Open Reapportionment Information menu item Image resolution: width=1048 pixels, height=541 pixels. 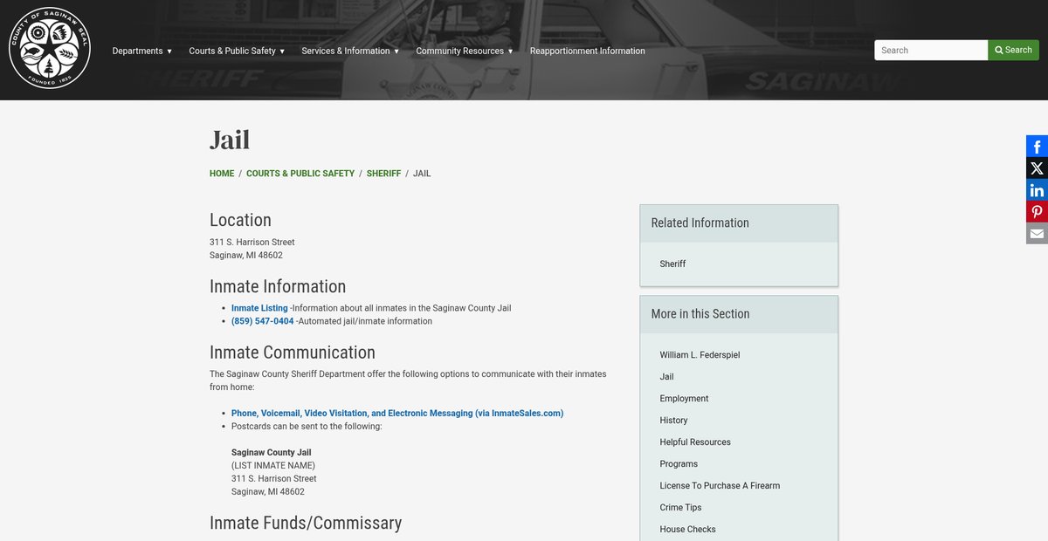pos(587,51)
